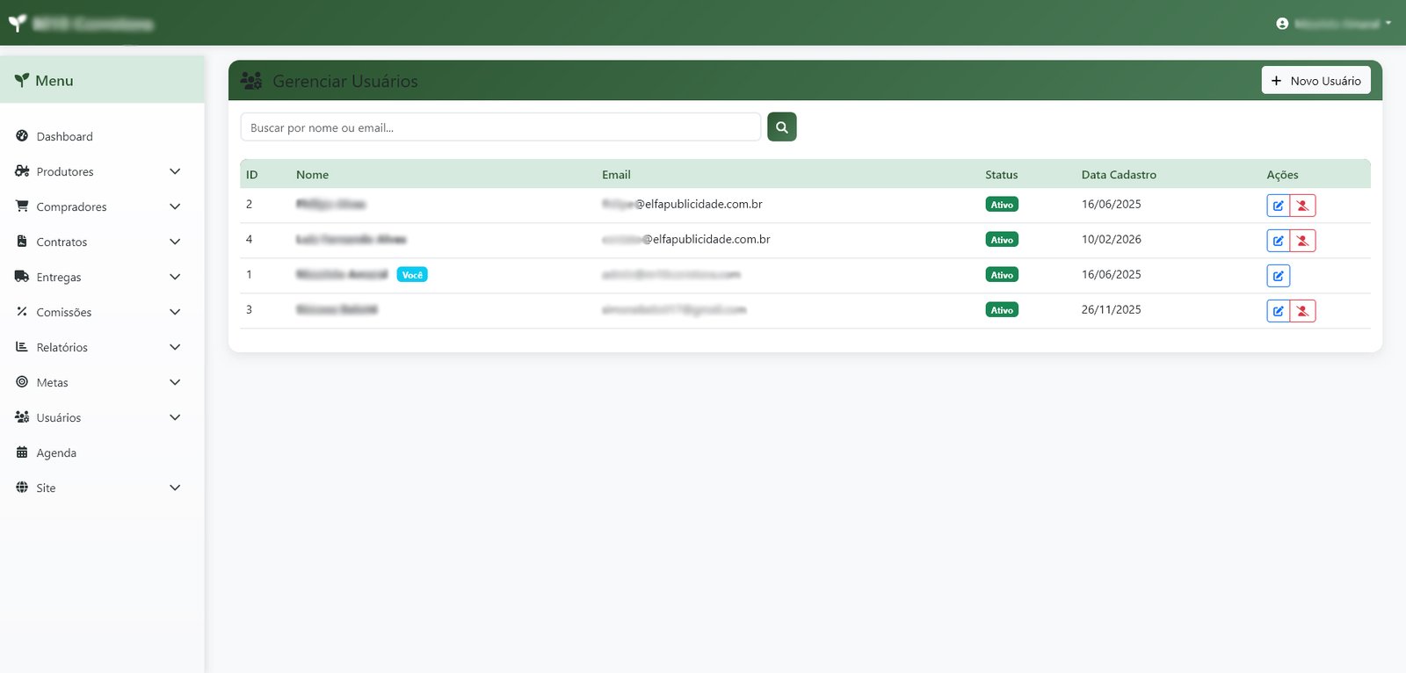The height and width of the screenshot is (673, 1406).
Task: Click the Site globe icon
Action: (22, 487)
